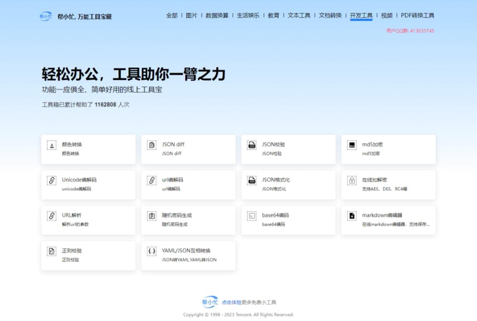Image resolution: width=477 pixels, height=321 pixels.
Task: Open the url编解码 tool
Action: point(188,184)
